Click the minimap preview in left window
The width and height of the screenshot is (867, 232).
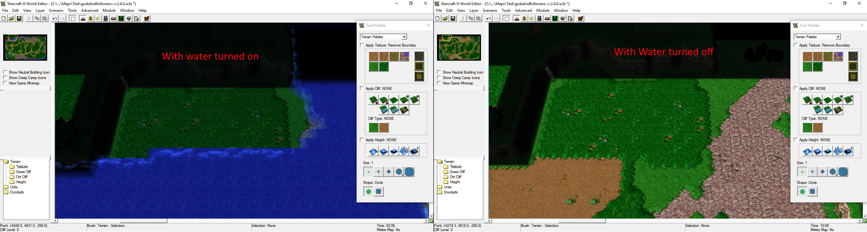(25, 47)
